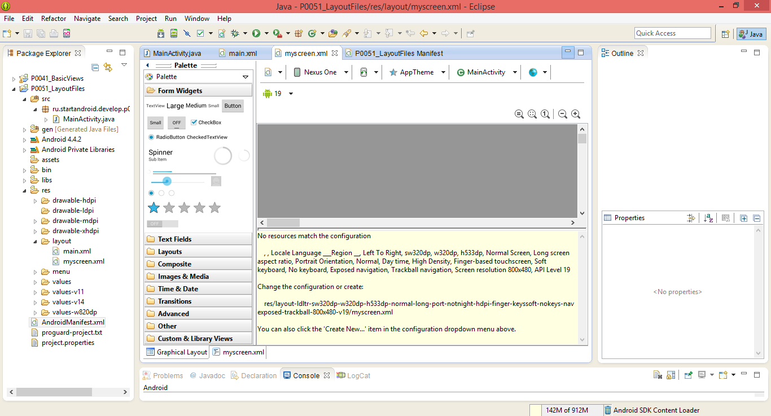This screenshot has width=771, height=416.
Task: Click the Button widget in Form Widgets
Action: (x=233, y=106)
